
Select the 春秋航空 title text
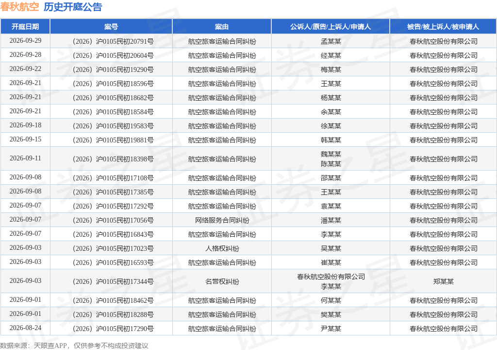(x=19, y=7)
